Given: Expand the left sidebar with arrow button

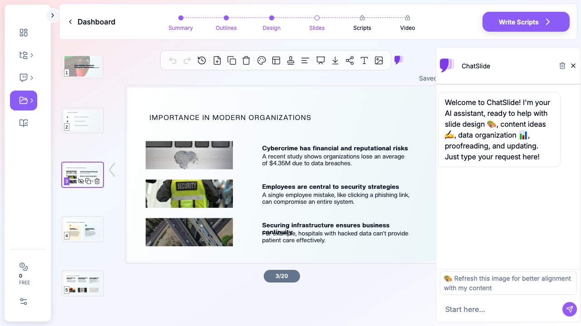Looking at the screenshot, I should tap(52, 15).
